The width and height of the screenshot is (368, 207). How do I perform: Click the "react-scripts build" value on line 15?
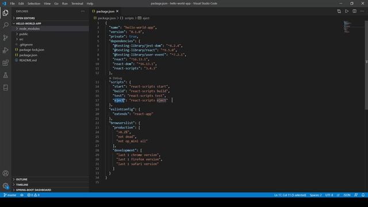coord(148,91)
